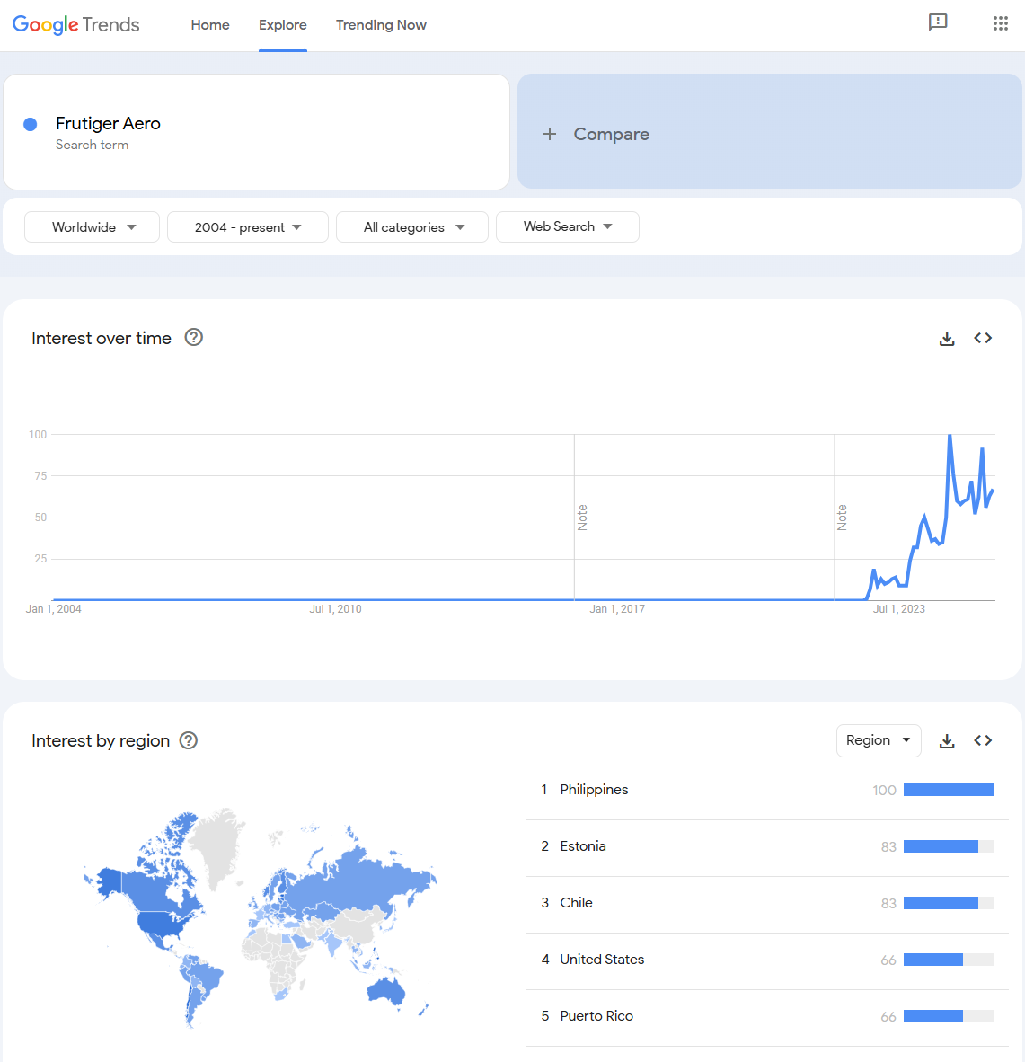Viewport: 1025px width, 1062px height.
Task: Select United States in region list
Action: click(x=602, y=959)
